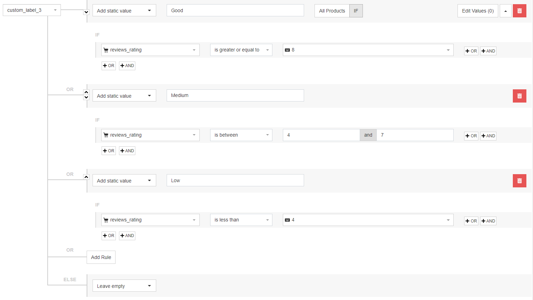Delete the 'Good' rule with trash icon

pos(519,11)
